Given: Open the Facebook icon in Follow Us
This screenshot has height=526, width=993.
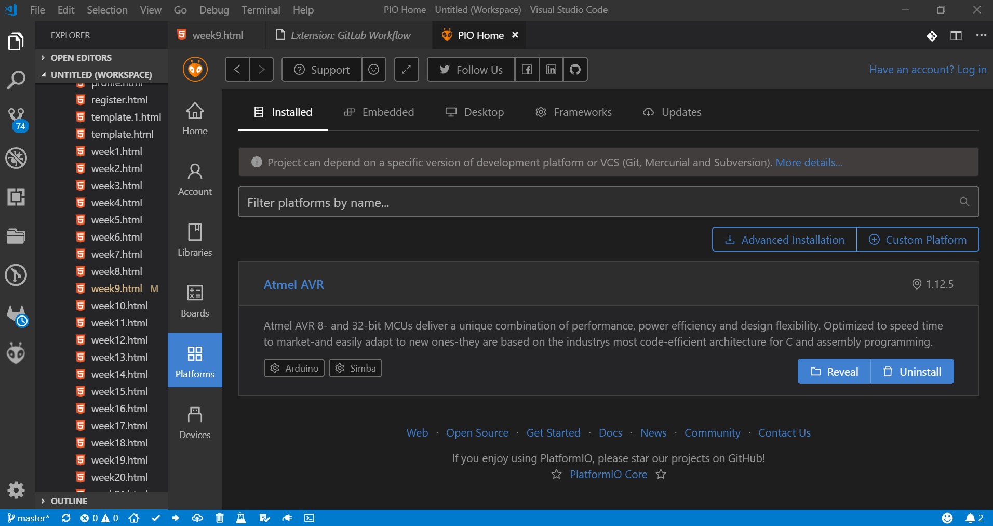Looking at the screenshot, I should click(x=527, y=69).
